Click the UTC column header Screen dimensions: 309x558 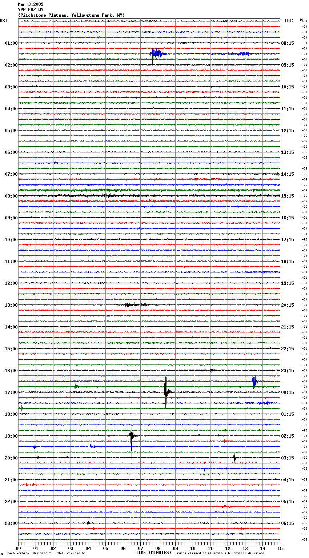pyautogui.click(x=289, y=21)
